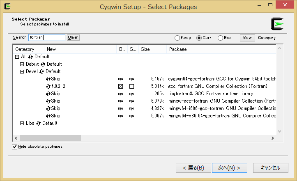Click the Search input field containing fortran

coord(47,37)
